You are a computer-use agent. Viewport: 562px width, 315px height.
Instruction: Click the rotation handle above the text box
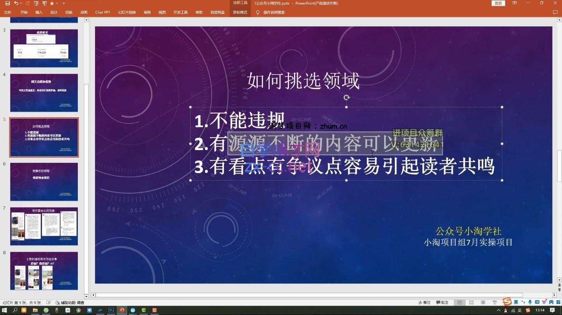(x=346, y=97)
